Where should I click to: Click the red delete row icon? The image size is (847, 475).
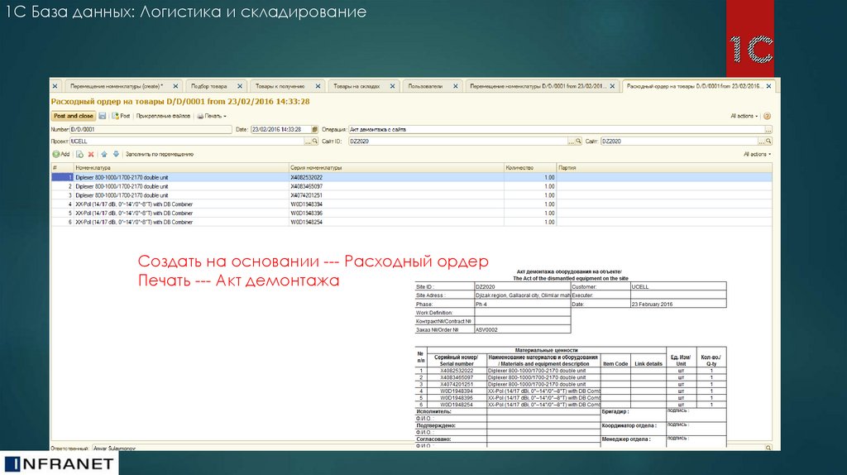[x=91, y=154]
